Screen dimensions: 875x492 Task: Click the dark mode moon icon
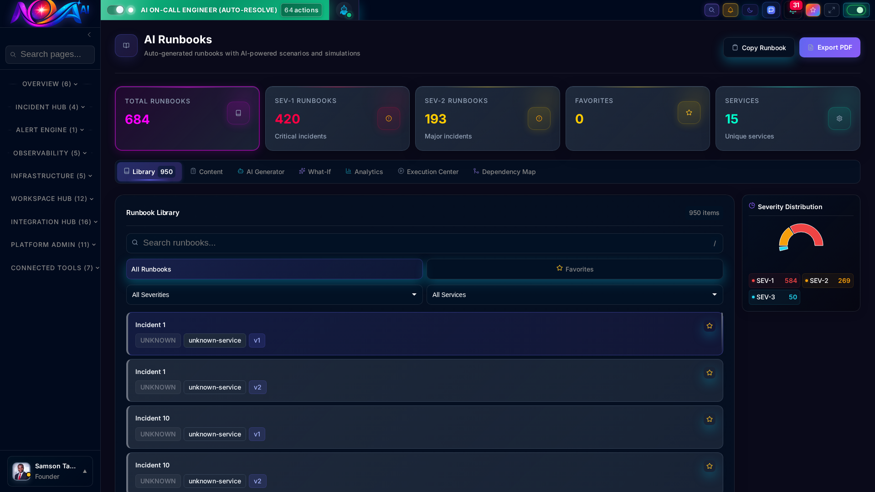click(x=750, y=10)
